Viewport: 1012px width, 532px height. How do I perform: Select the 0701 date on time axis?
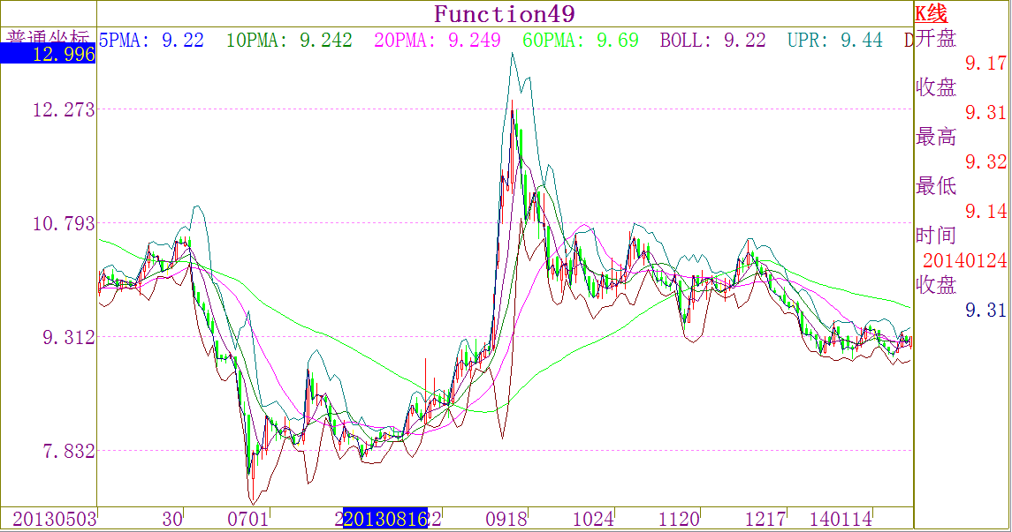(x=247, y=519)
